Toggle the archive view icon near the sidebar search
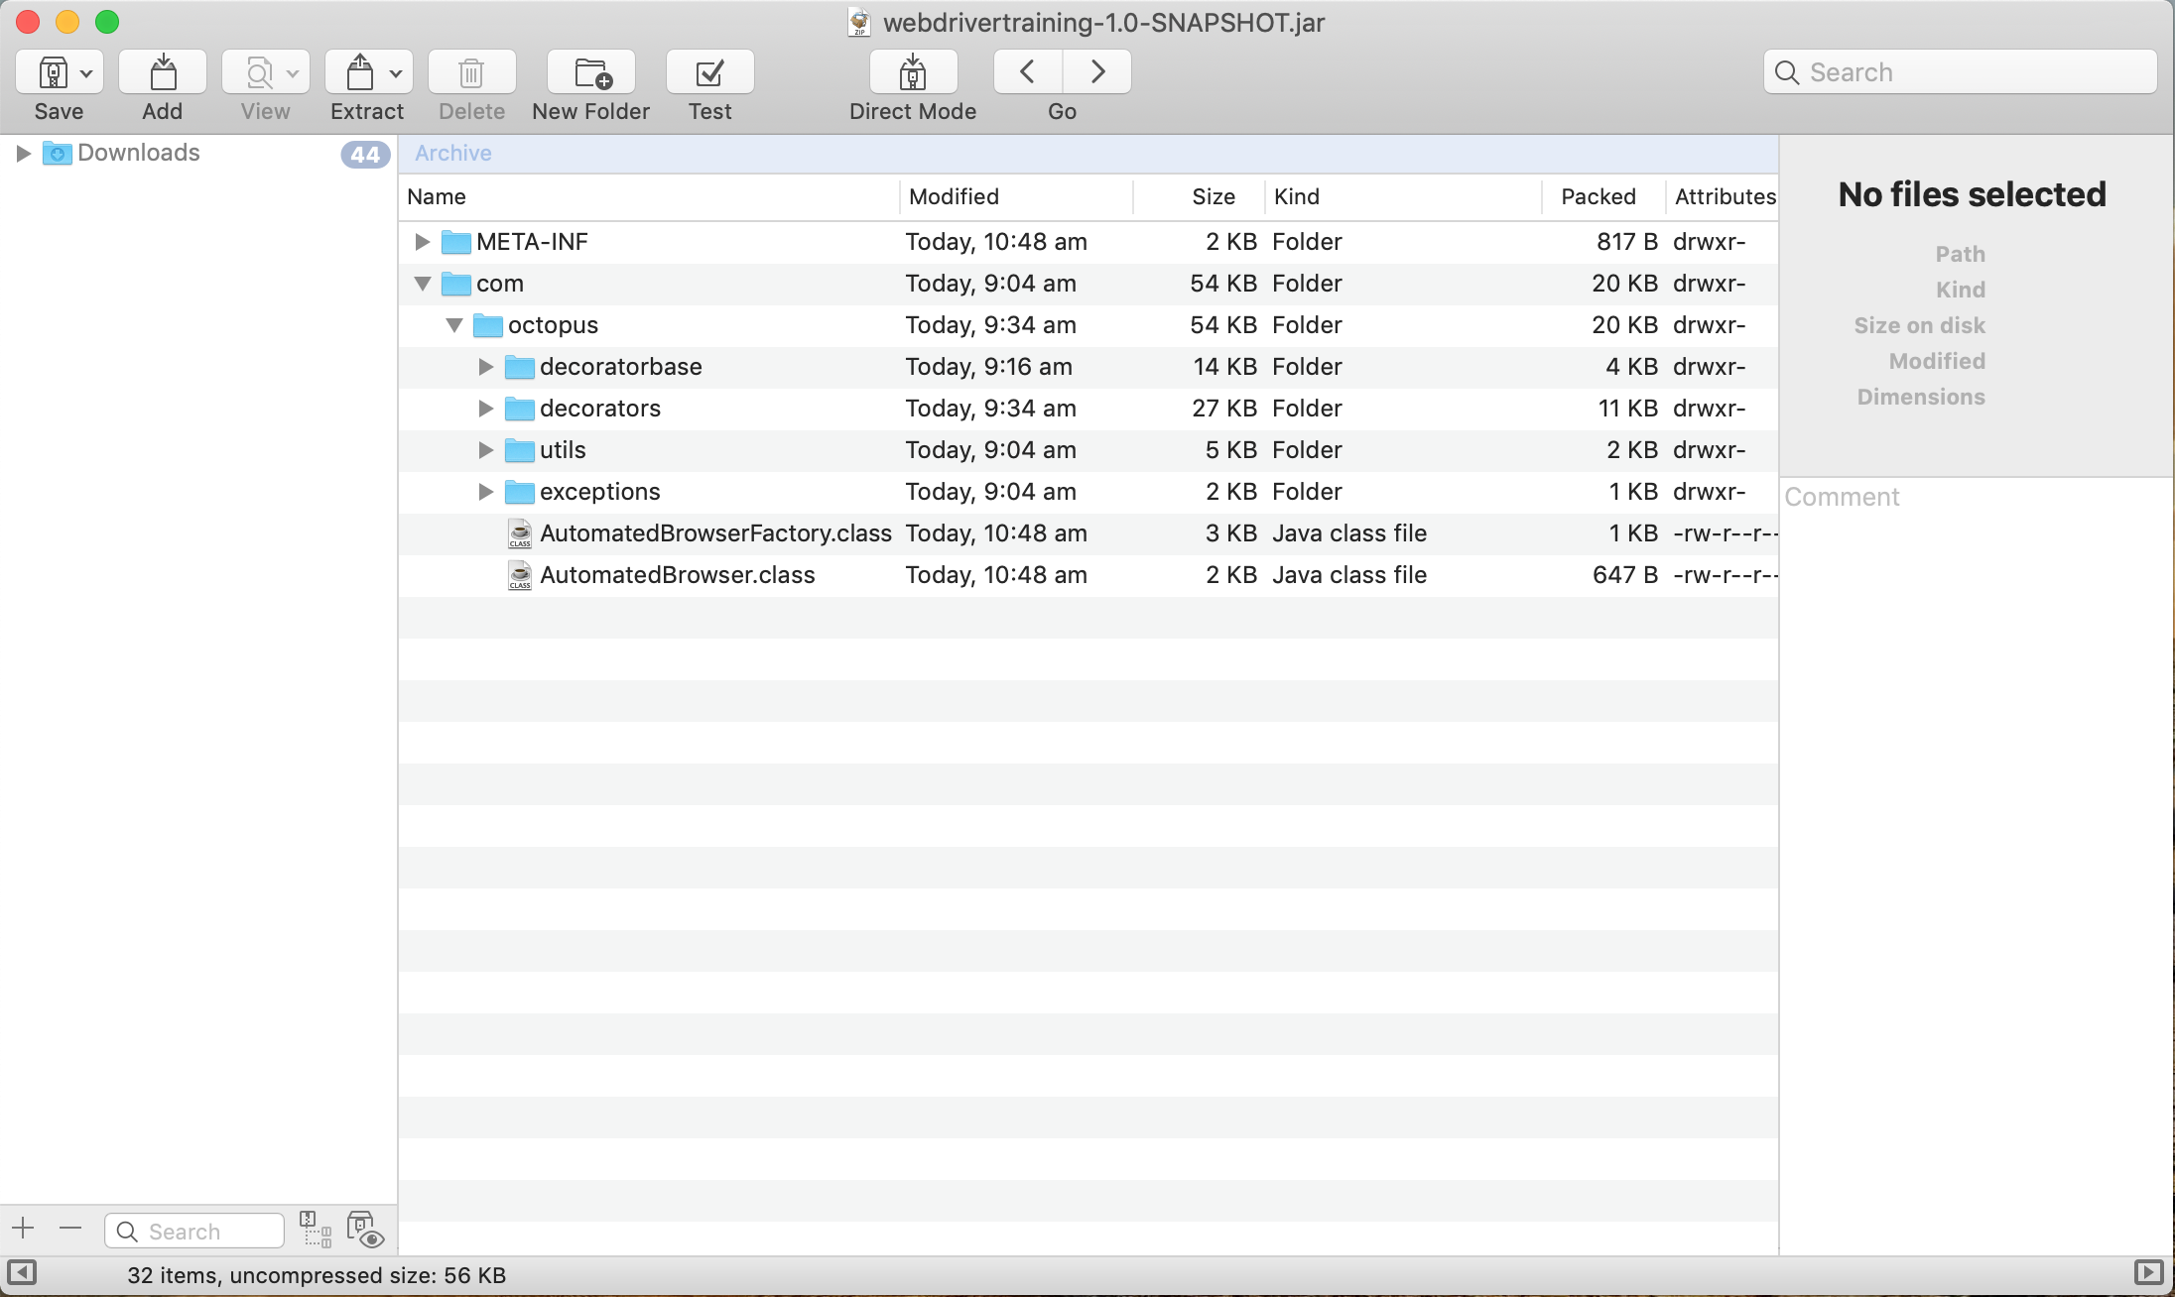Viewport: 2175px width, 1297px height. tap(315, 1230)
